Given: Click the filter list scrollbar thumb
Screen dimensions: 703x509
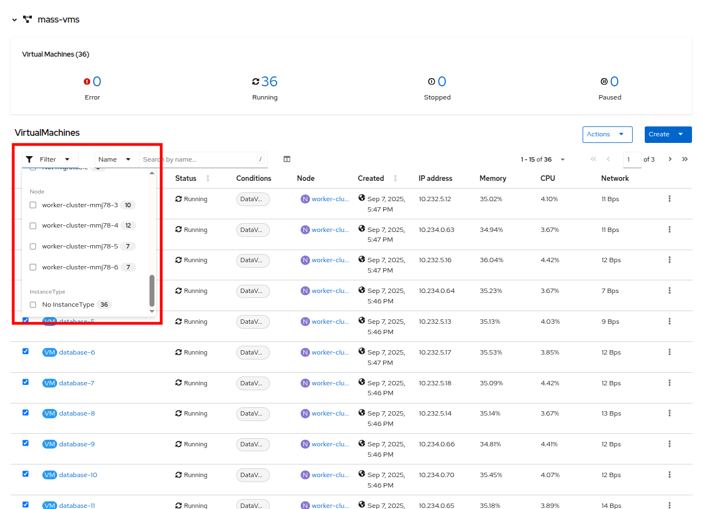Looking at the screenshot, I should [152, 291].
